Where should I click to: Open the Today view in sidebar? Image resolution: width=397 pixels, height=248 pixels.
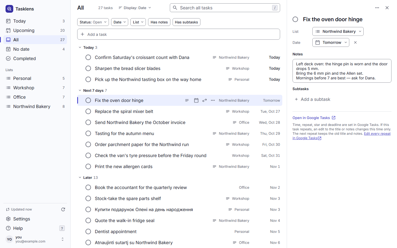[35, 21]
